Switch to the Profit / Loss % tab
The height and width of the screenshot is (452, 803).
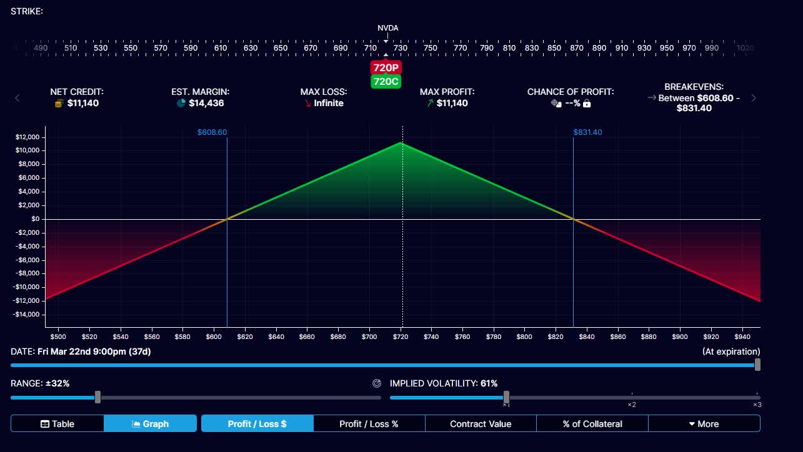coord(369,424)
